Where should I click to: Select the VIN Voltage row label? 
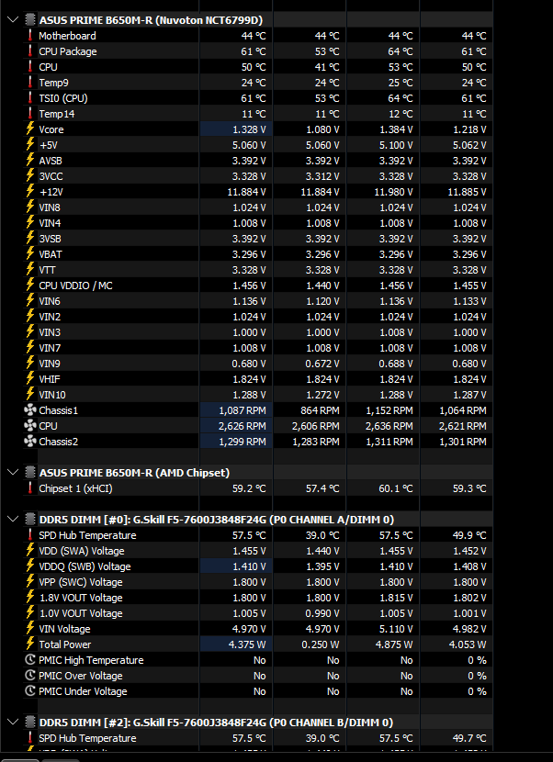point(64,629)
